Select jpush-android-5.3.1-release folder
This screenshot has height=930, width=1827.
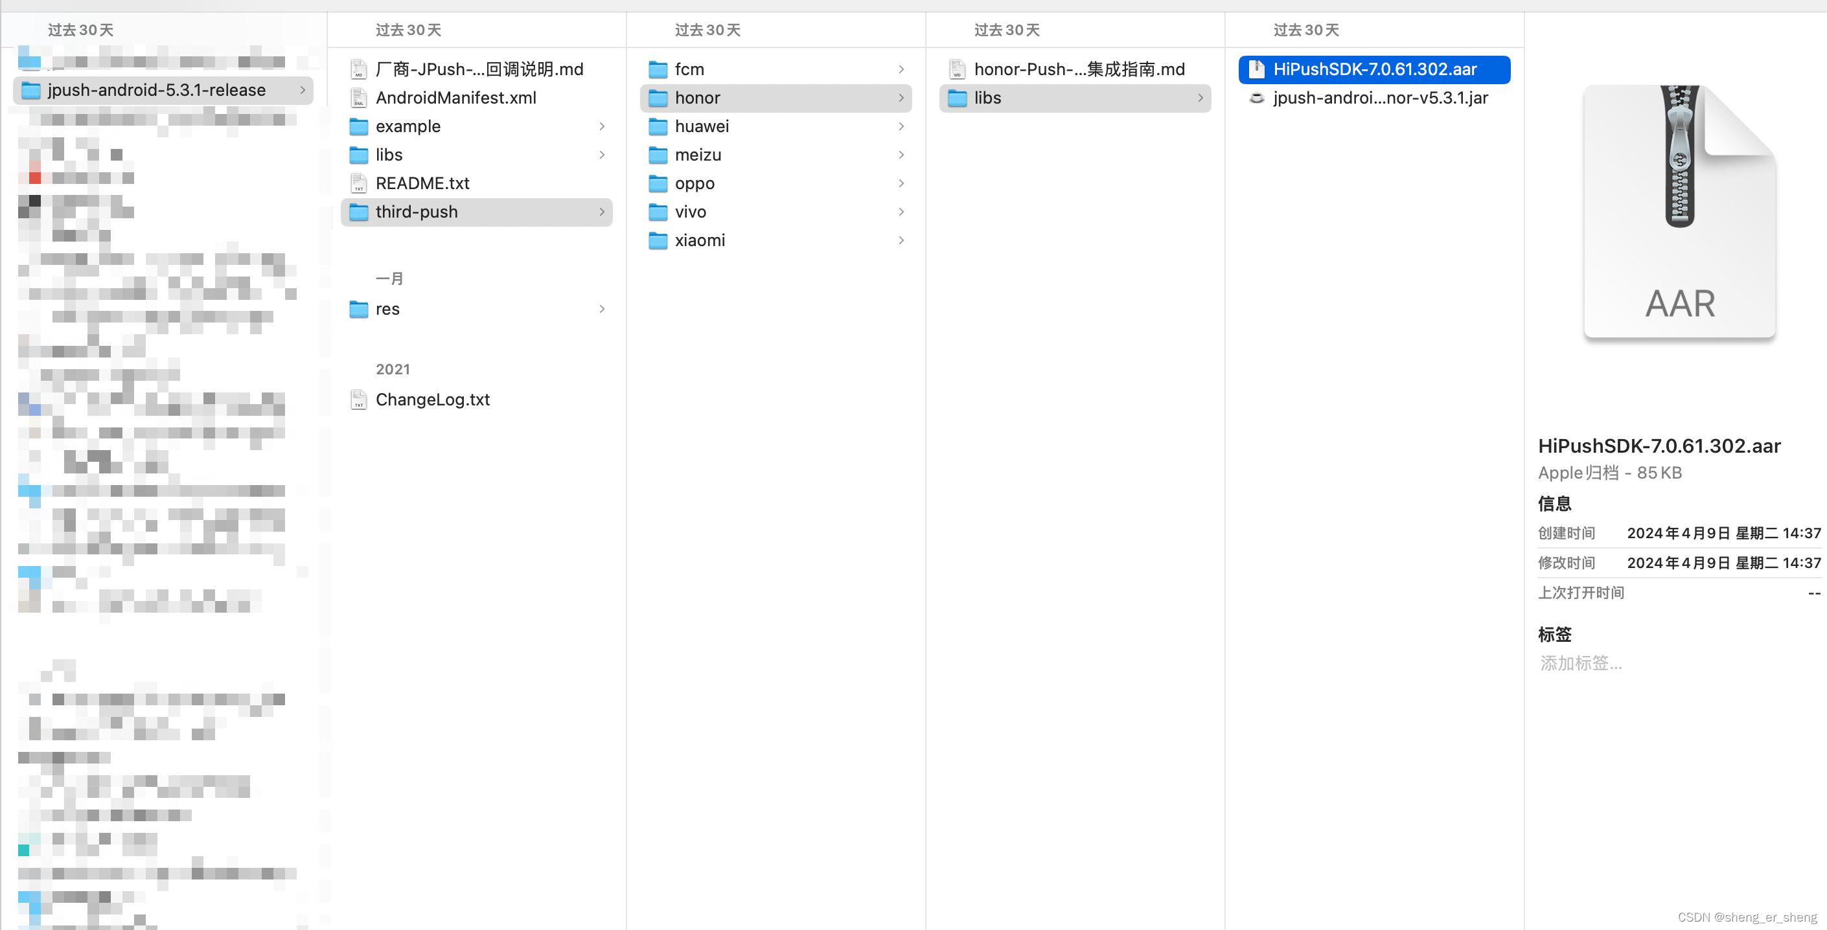click(156, 90)
